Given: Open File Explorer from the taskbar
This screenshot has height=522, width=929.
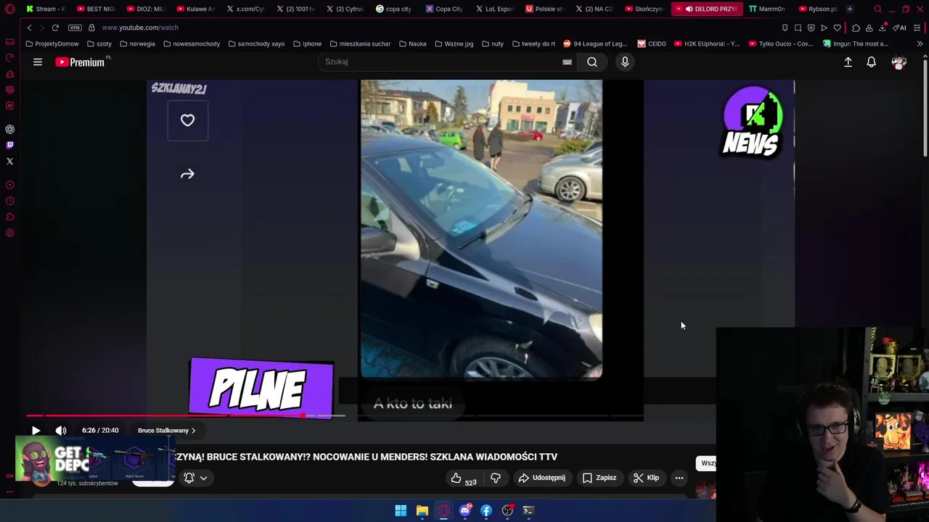Looking at the screenshot, I should pyautogui.click(x=422, y=511).
